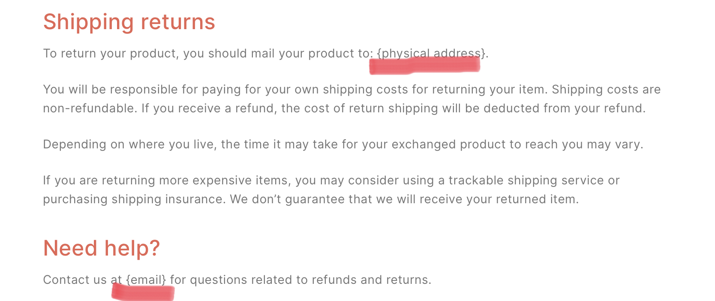Click the Shipping returns heading
This screenshot has height=301, width=715.
[x=129, y=22]
